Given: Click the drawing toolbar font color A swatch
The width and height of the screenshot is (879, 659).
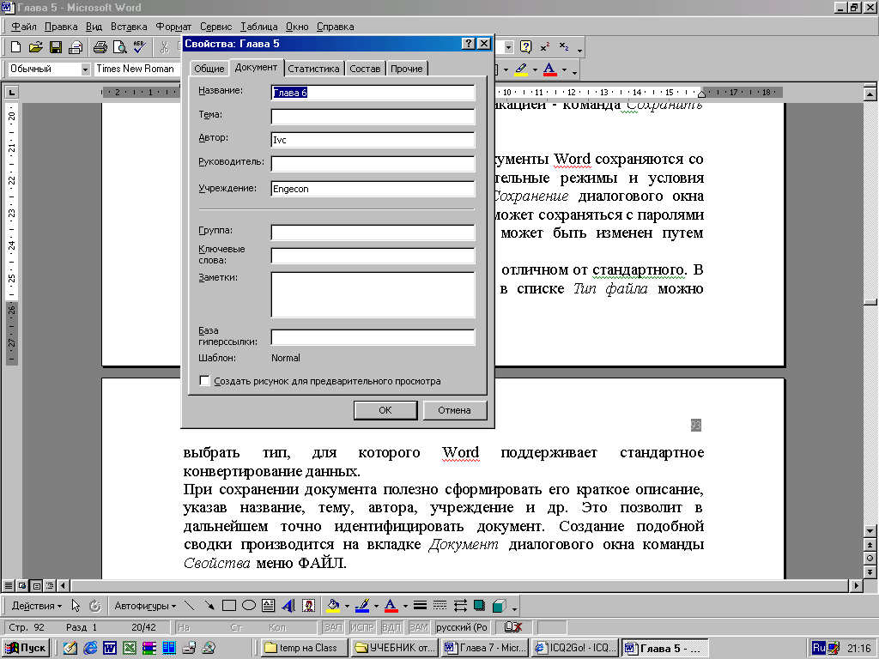Looking at the screenshot, I should click(391, 605).
